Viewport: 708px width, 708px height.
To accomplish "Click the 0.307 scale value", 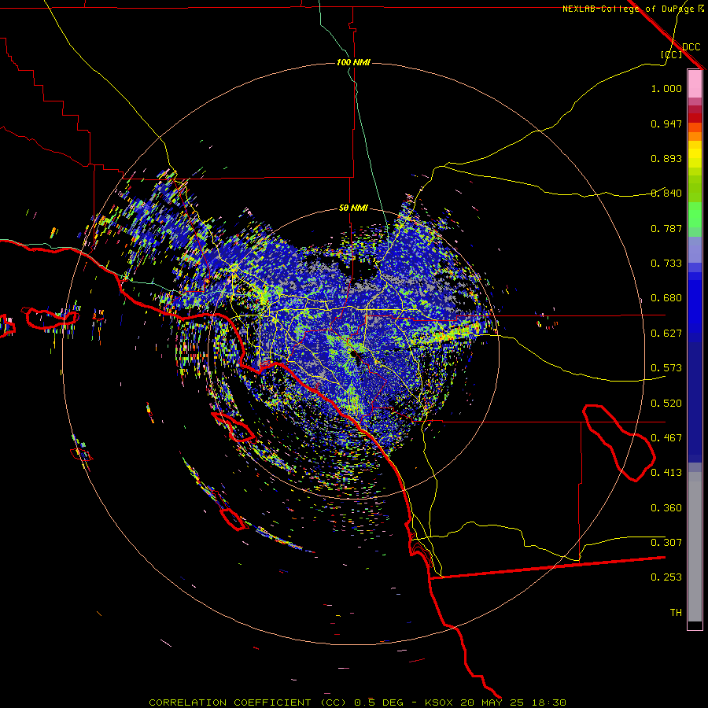I will 666,542.
